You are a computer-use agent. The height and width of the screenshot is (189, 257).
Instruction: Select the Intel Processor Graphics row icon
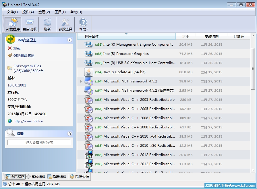point(89,54)
